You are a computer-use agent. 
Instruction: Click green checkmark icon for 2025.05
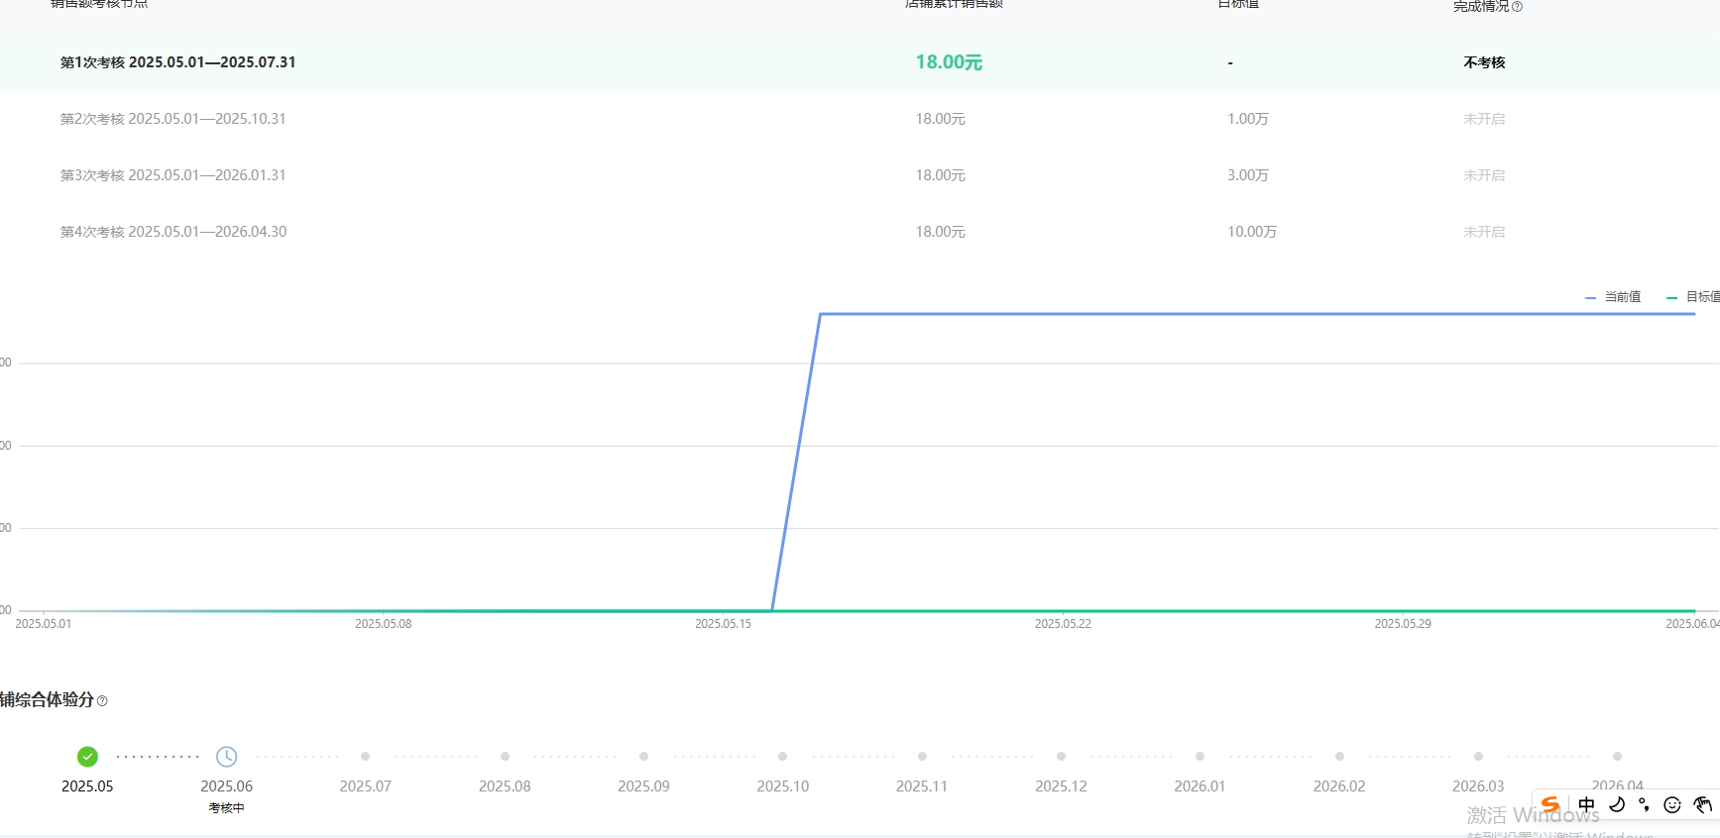click(x=87, y=757)
